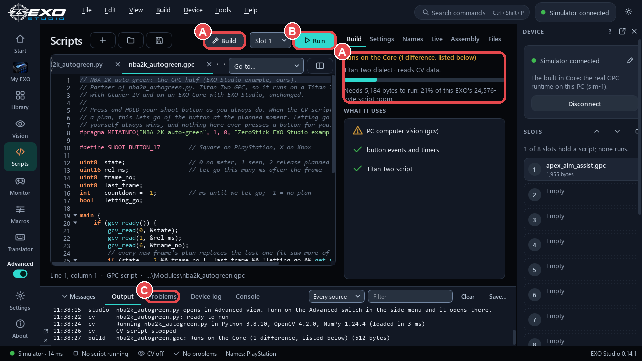The width and height of the screenshot is (642, 361).
Task: Pop out the Device panel
Action: pos(622,31)
